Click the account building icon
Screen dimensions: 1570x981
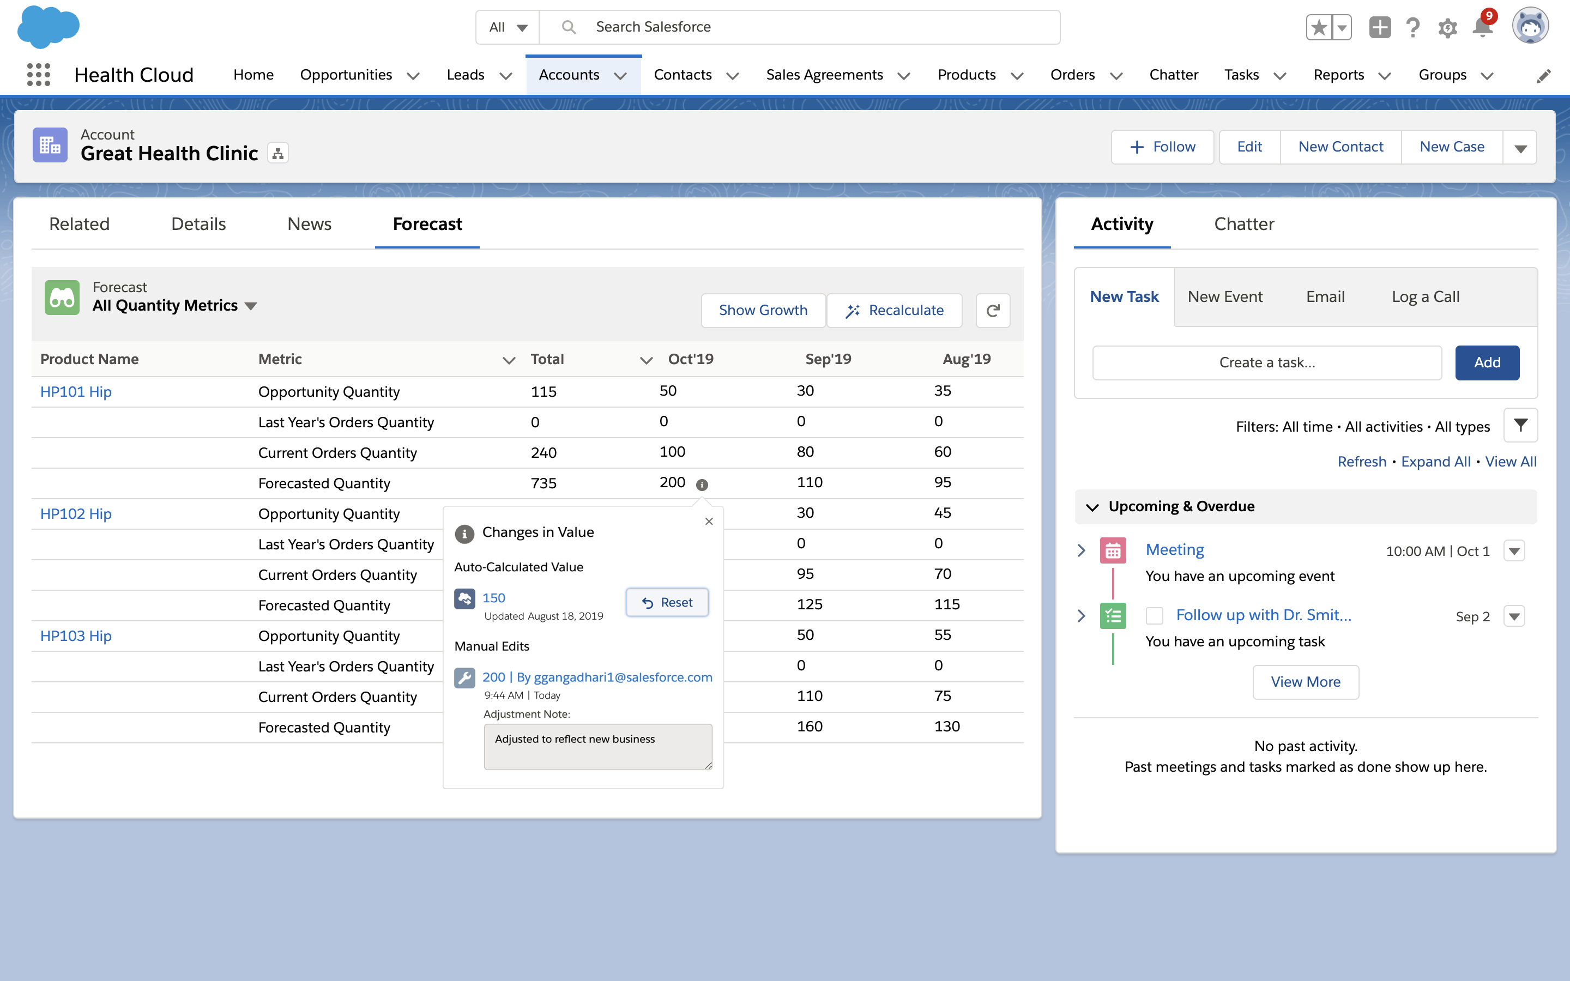pyautogui.click(x=50, y=144)
